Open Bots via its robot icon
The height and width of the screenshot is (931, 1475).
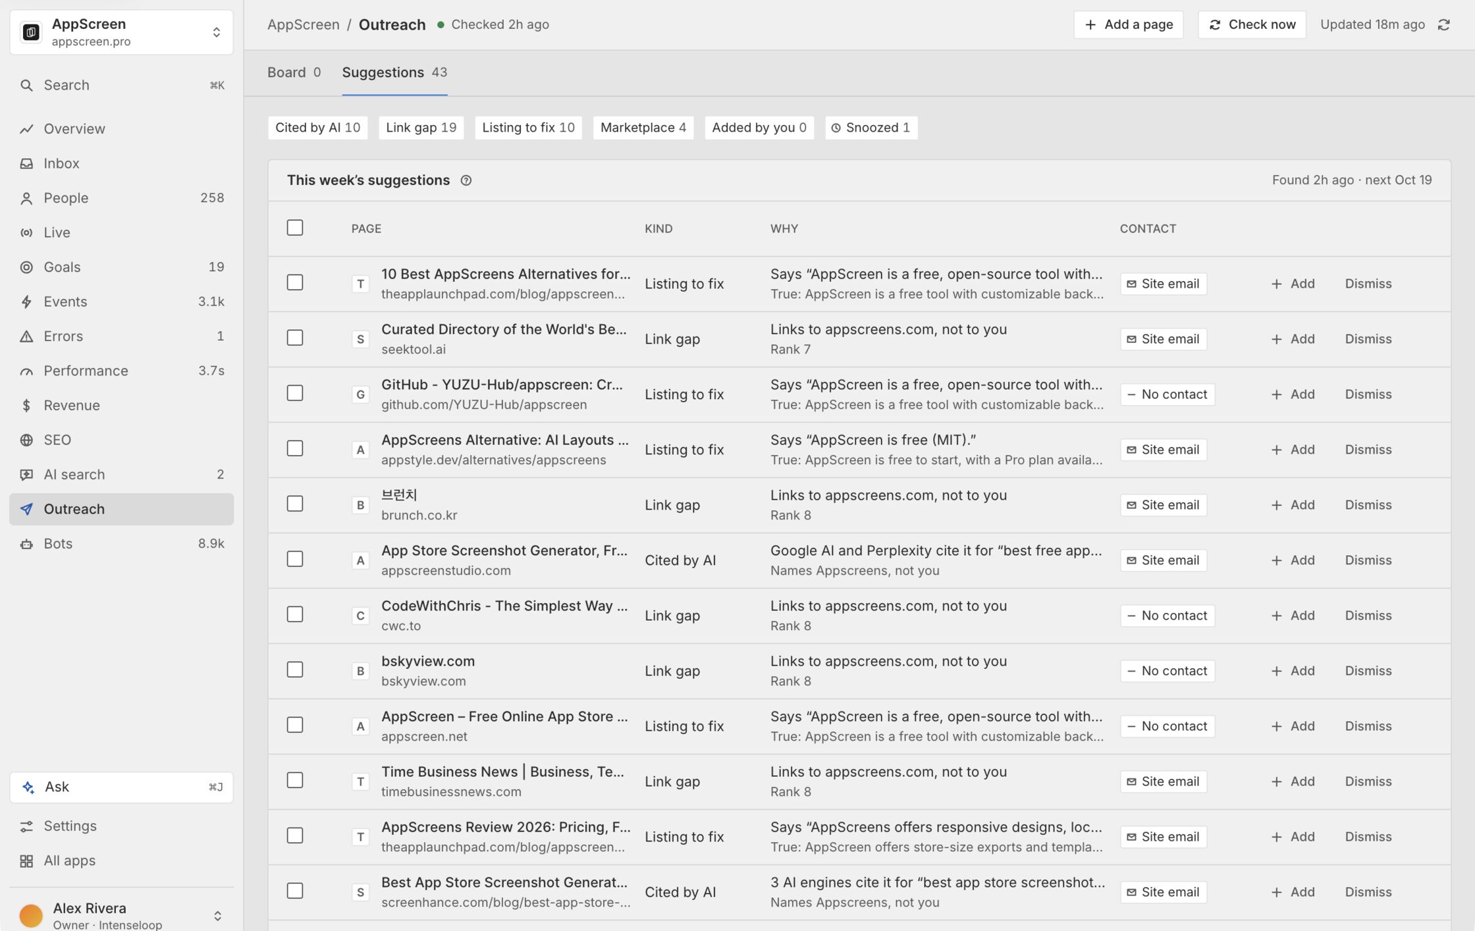point(26,544)
